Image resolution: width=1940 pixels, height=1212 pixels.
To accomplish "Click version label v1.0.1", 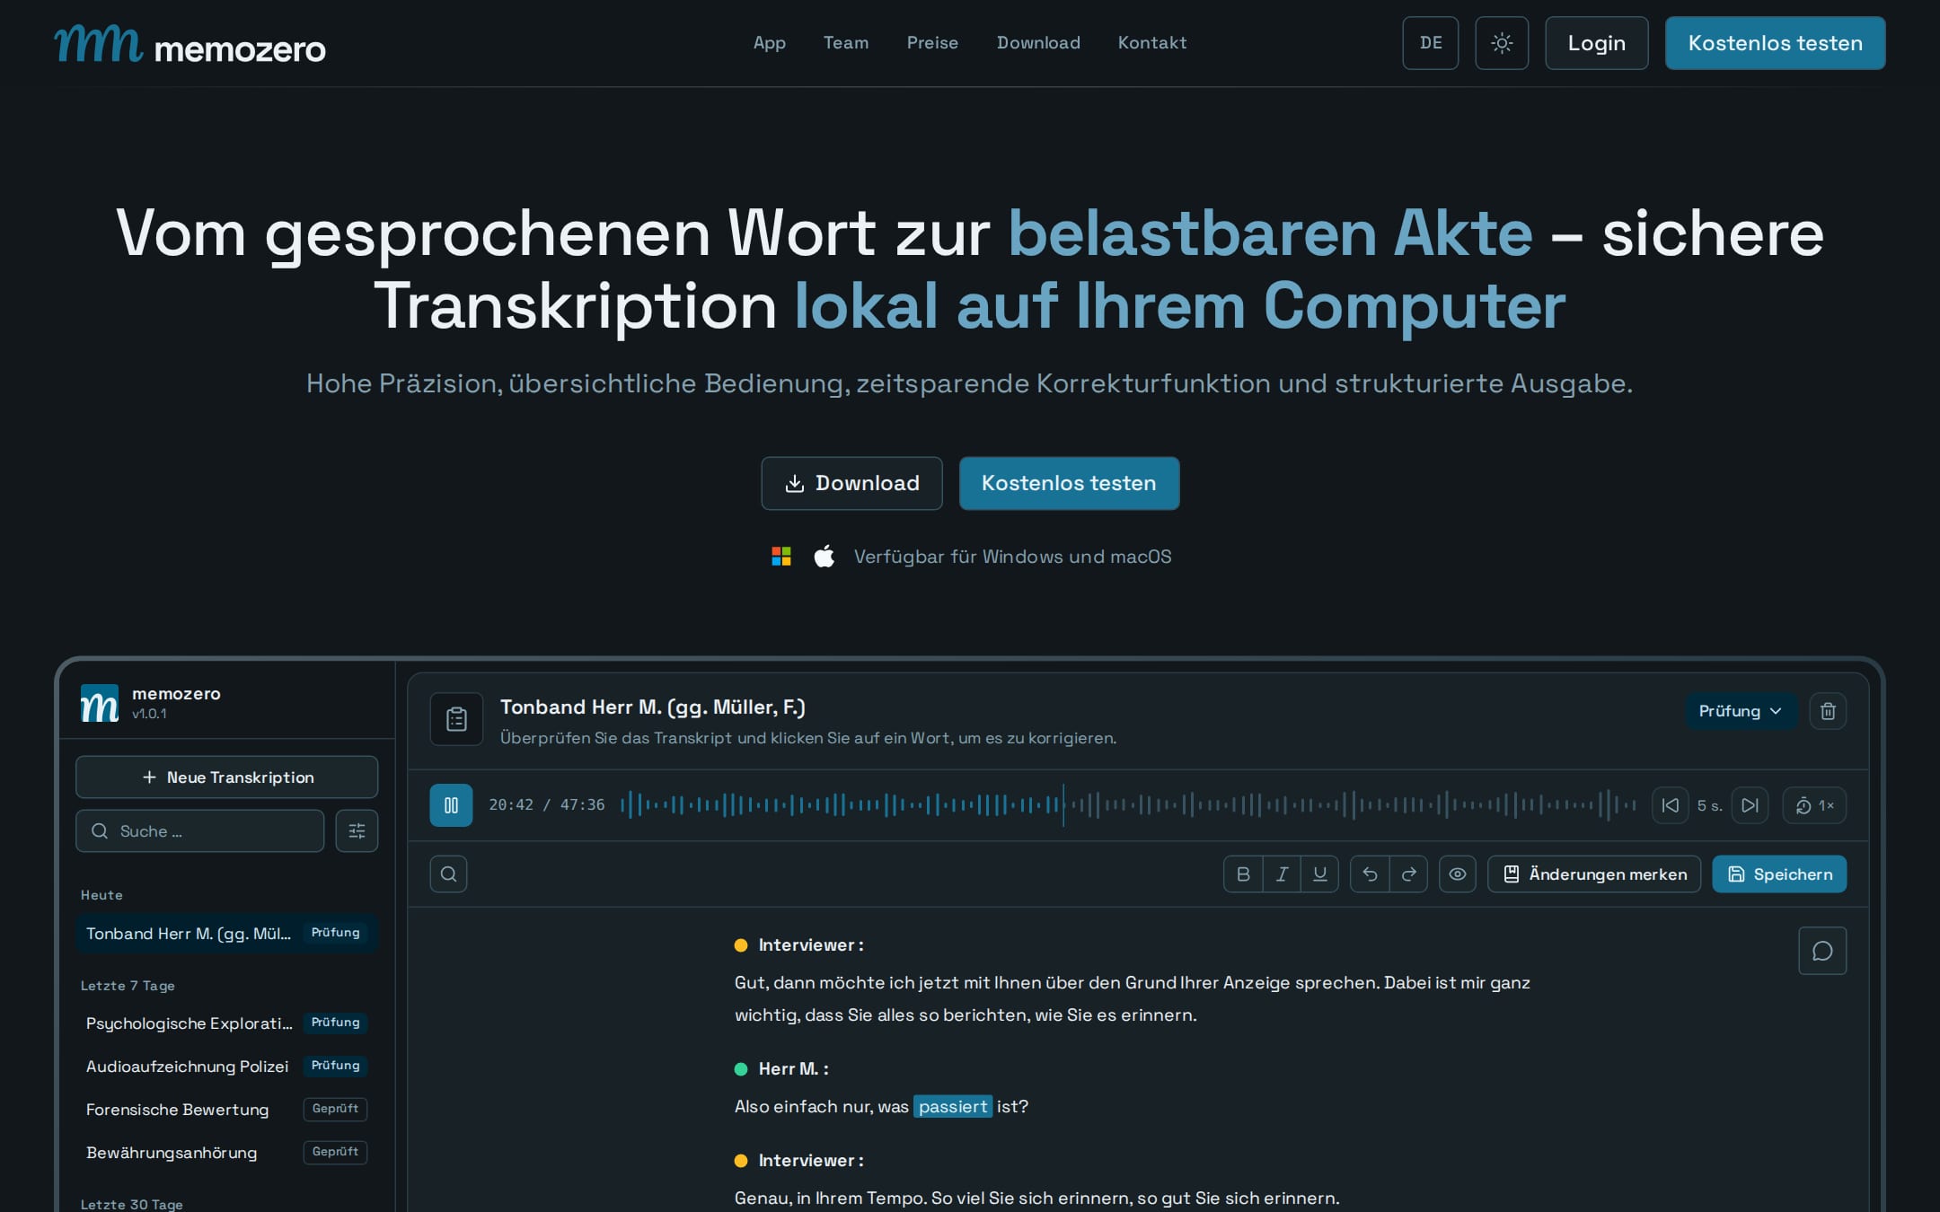I will coord(149,714).
